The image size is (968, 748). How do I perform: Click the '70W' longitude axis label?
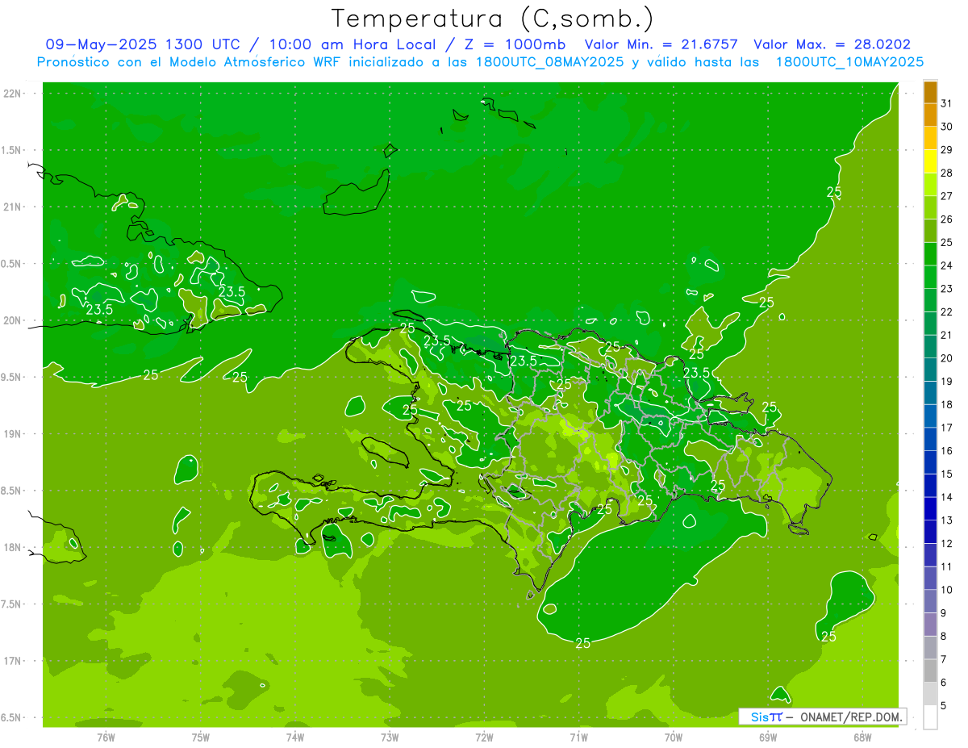674,738
